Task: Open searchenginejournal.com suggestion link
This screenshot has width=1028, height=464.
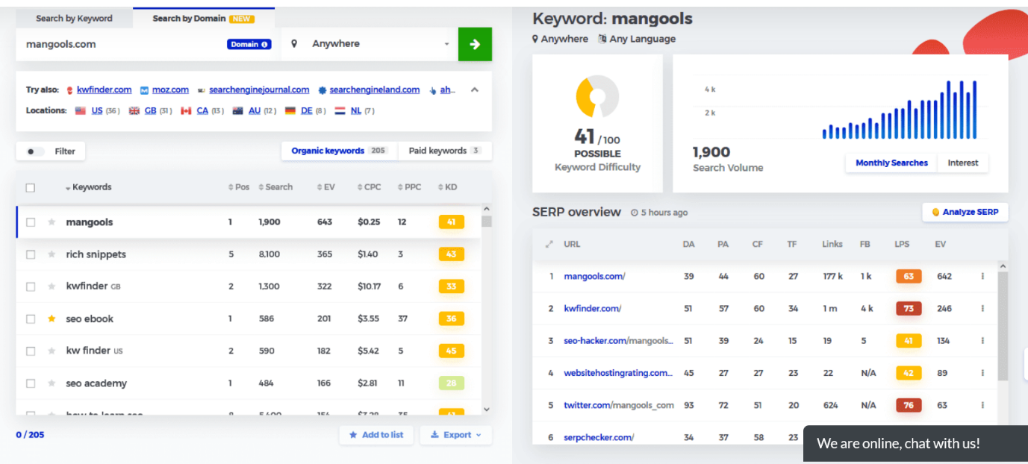Action: [x=259, y=90]
